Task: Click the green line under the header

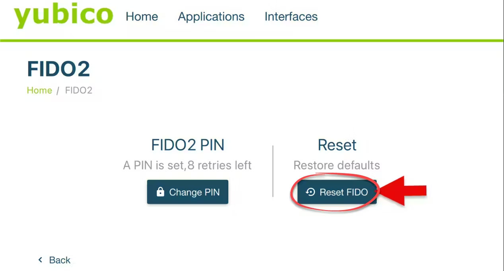Action: tap(252, 40)
